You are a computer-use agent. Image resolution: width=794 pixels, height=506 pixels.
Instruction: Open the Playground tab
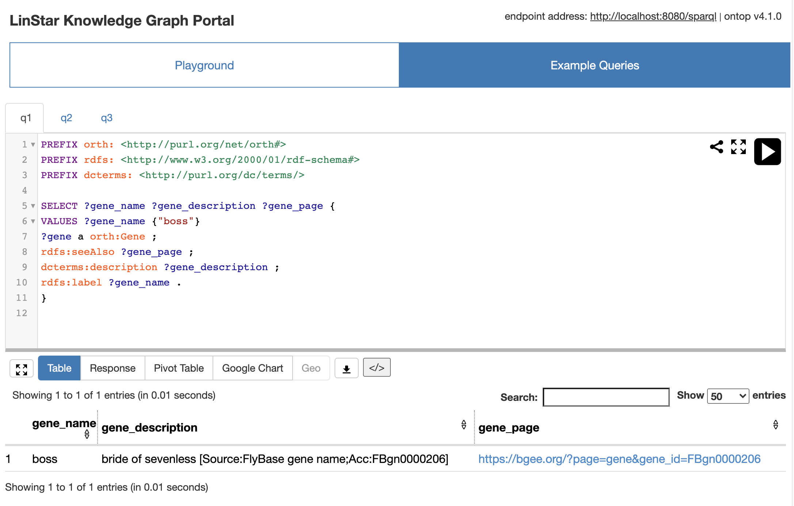[204, 65]
